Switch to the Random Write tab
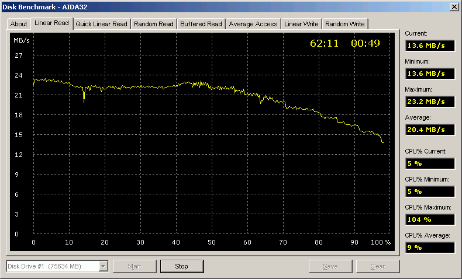 point(345,24)
